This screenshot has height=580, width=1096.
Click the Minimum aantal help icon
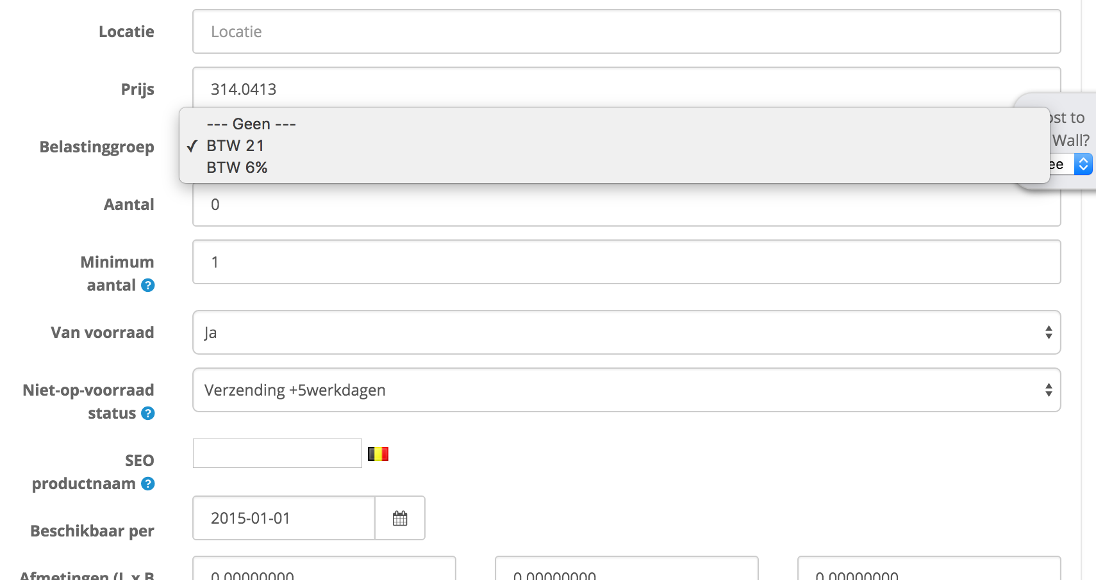pyautogui.click(x=148, y=286)
